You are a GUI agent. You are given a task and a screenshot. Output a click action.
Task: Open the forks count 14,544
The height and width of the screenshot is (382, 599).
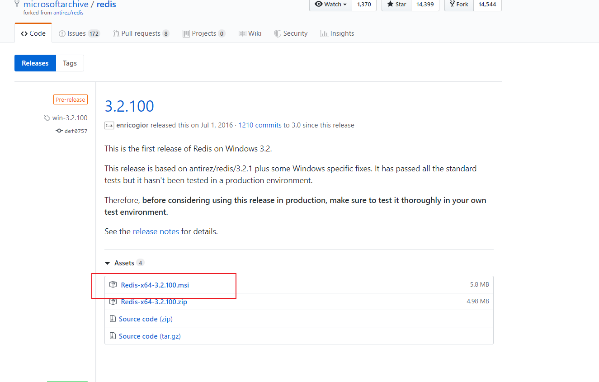(487, 5)
